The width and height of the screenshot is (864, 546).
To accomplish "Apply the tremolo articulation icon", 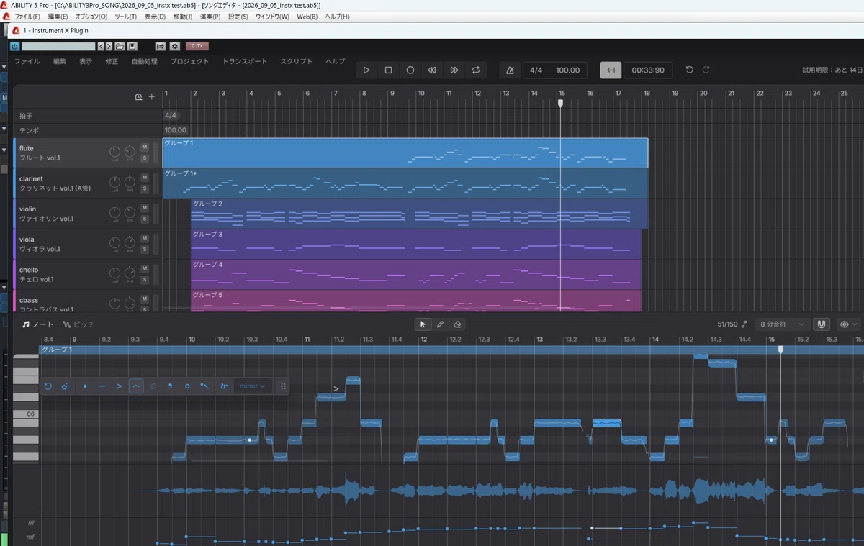I will pyautogui.click(x=153, y=386).
